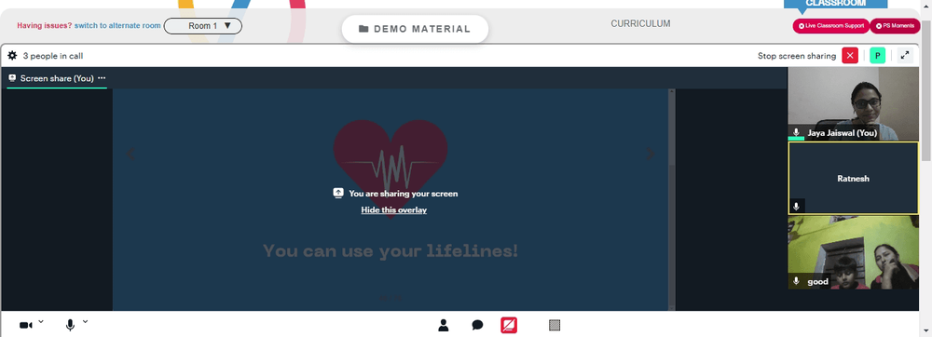Expand microphone options chevron
The height and width of the screenshot is (337, 932).
pyautogui.click(x=85, y=321)
